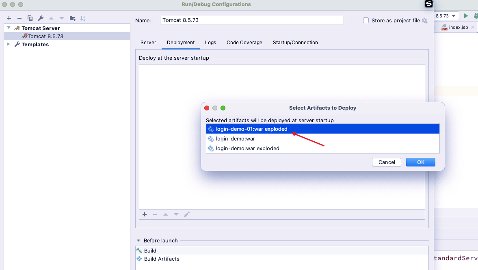Image resolution: width=478 pixels, height=270 pixels.
Task: Expand the Templates tree node
Action: pos(9,44)
